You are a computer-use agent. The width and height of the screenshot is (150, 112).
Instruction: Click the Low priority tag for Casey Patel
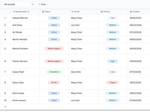tap(112, 72)
